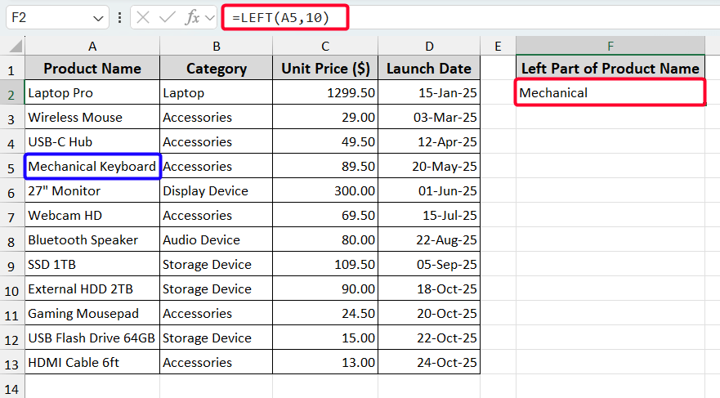Open the Name Box dropdown arrow

coord(98,18)
